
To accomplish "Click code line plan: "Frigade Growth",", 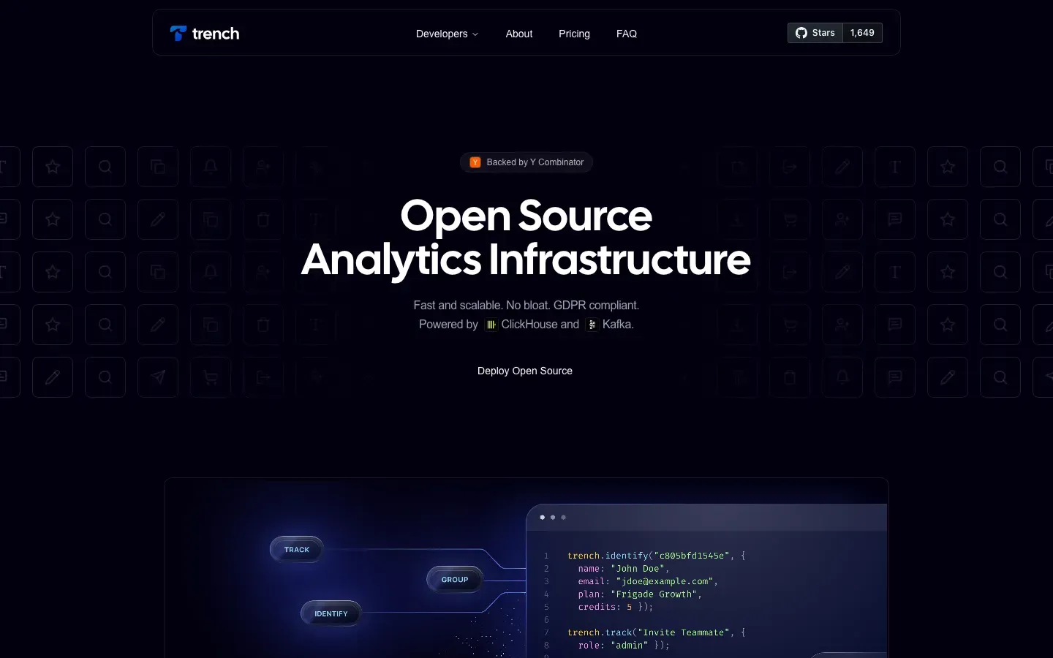I will point(640,594).
